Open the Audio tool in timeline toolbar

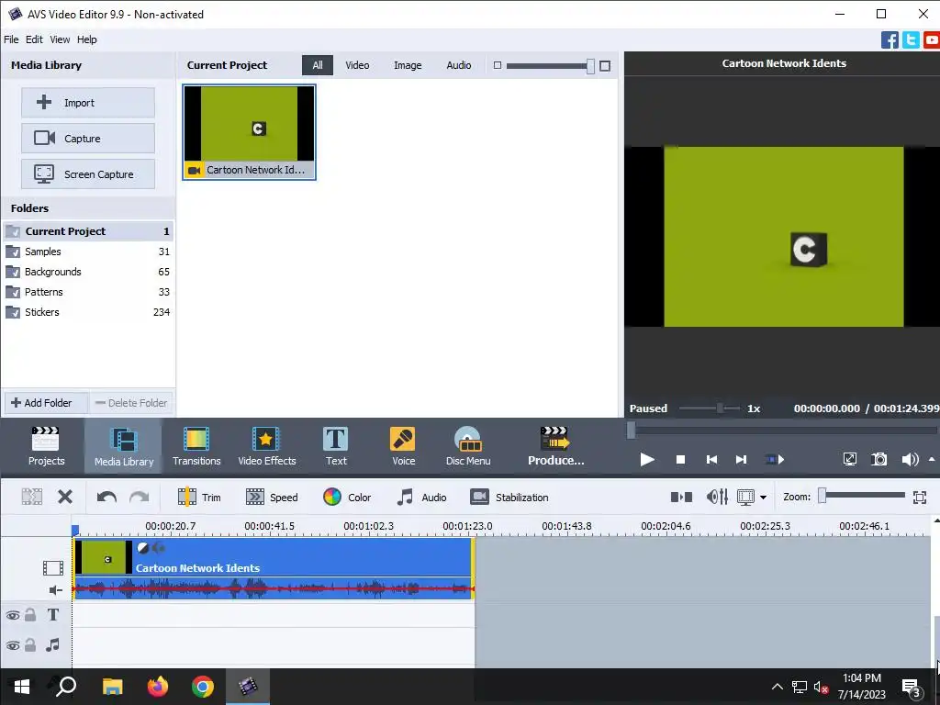coord(421,497)
